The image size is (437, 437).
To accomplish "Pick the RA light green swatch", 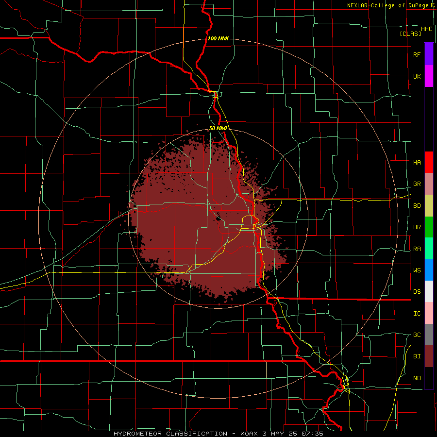I will pyautogui.click(x=429, y=249).
